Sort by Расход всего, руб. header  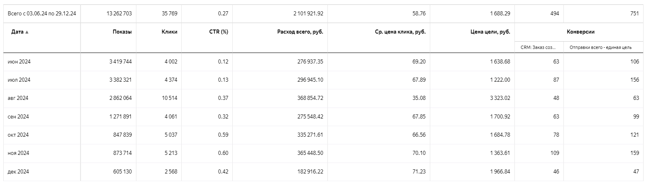tap(300, 32)
